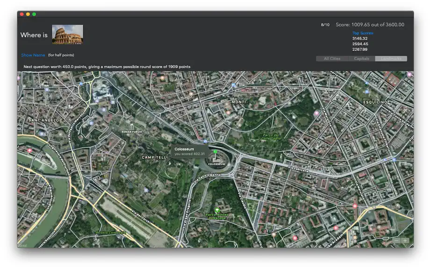Screen dimensions: 431x269
Task: Click the red hospital marker near the river
Action: pos(29,150)
